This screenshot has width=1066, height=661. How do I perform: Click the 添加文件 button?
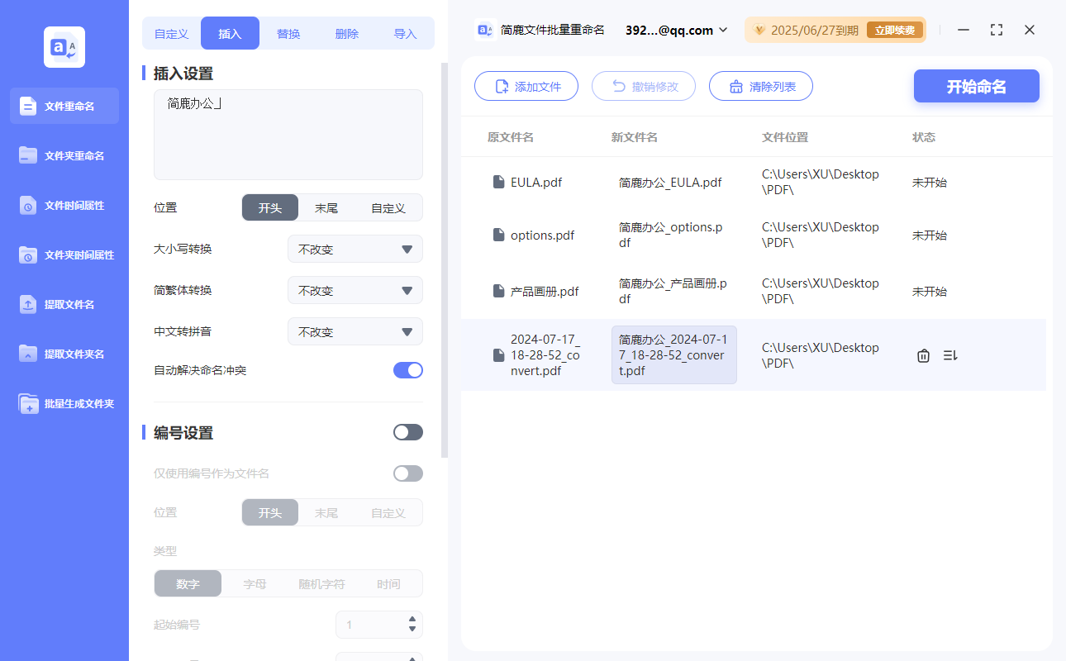[x=526, y=86]
